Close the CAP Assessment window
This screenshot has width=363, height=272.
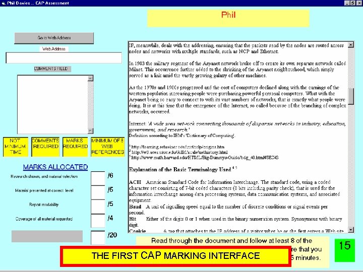tap(359, 3)
